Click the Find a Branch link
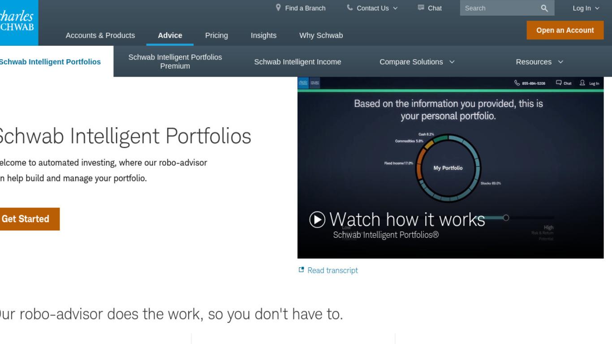612x344 pixels. (x=305, y=8)
